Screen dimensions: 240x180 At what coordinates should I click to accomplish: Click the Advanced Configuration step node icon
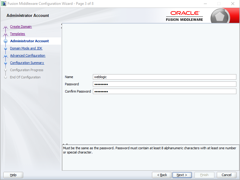point(6,56)
